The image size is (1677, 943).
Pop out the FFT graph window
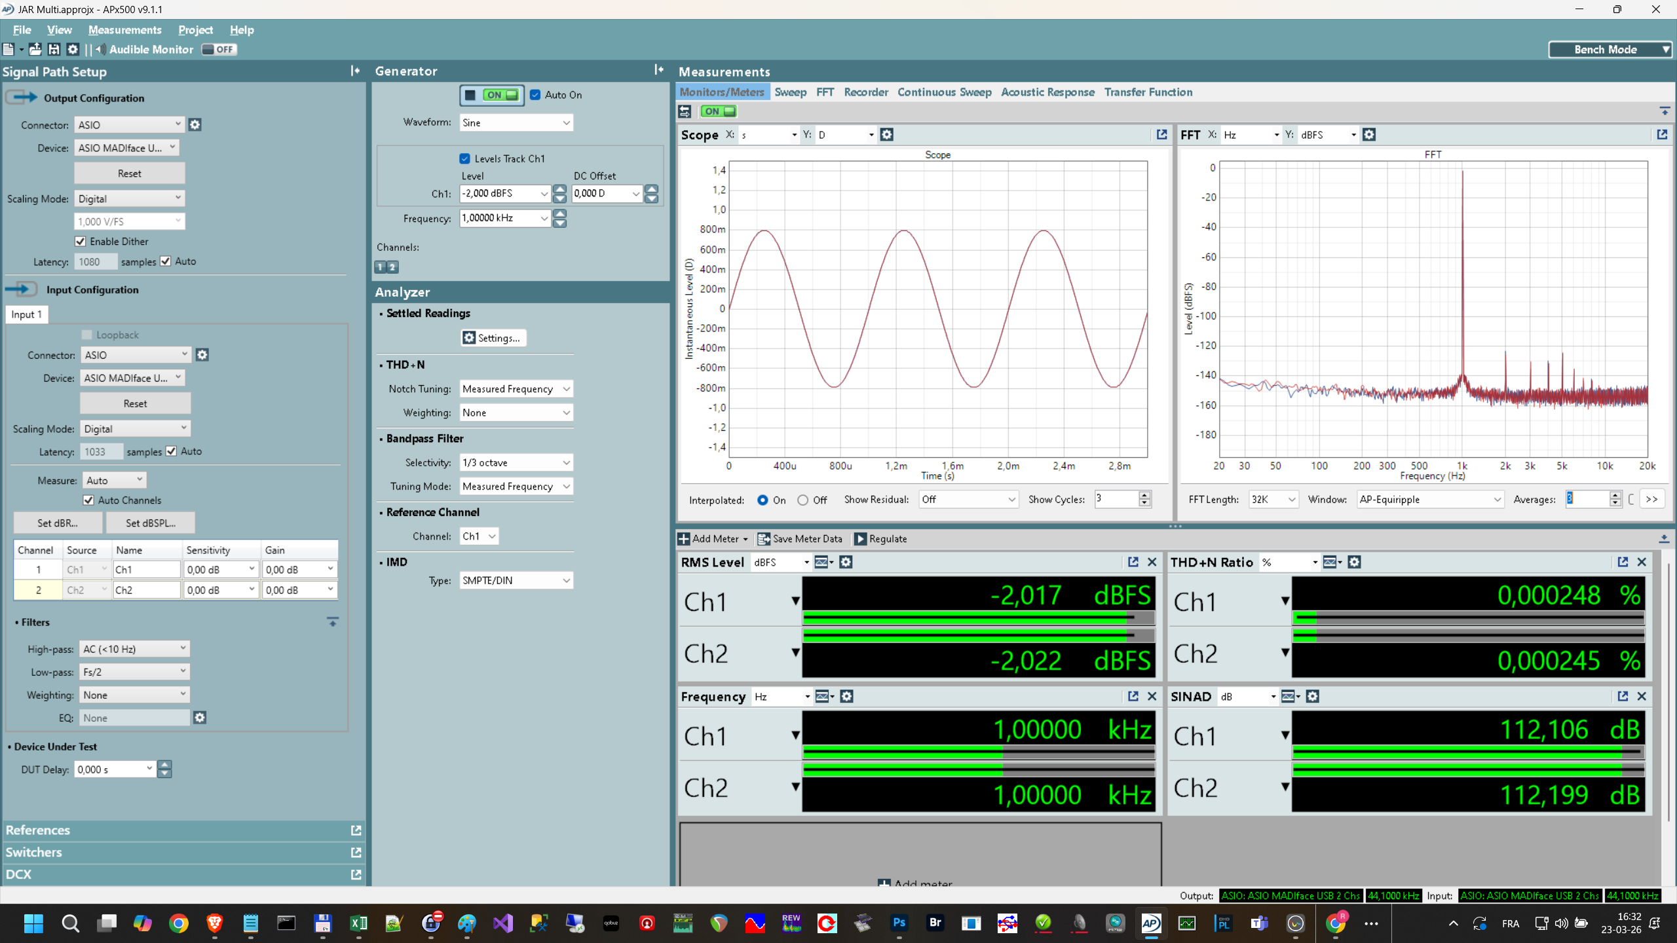[1661, 134]
